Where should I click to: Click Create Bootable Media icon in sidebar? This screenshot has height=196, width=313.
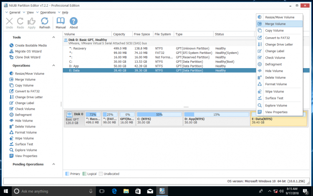pos(11,46)
